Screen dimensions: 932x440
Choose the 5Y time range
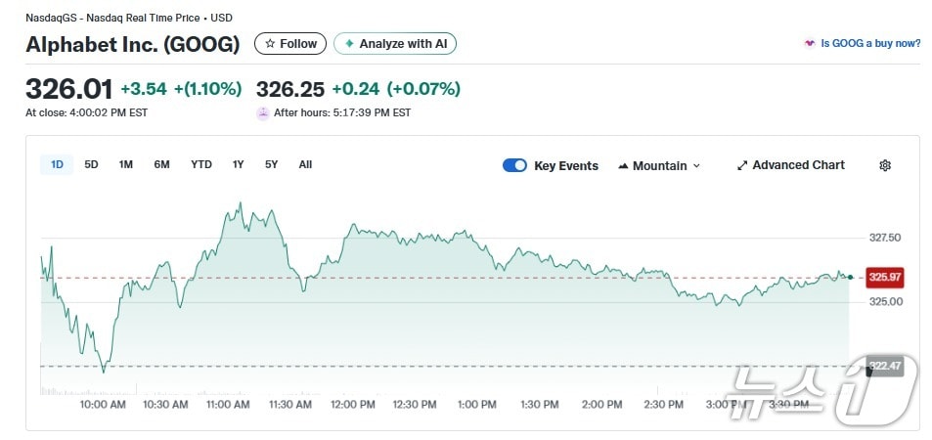272,164
